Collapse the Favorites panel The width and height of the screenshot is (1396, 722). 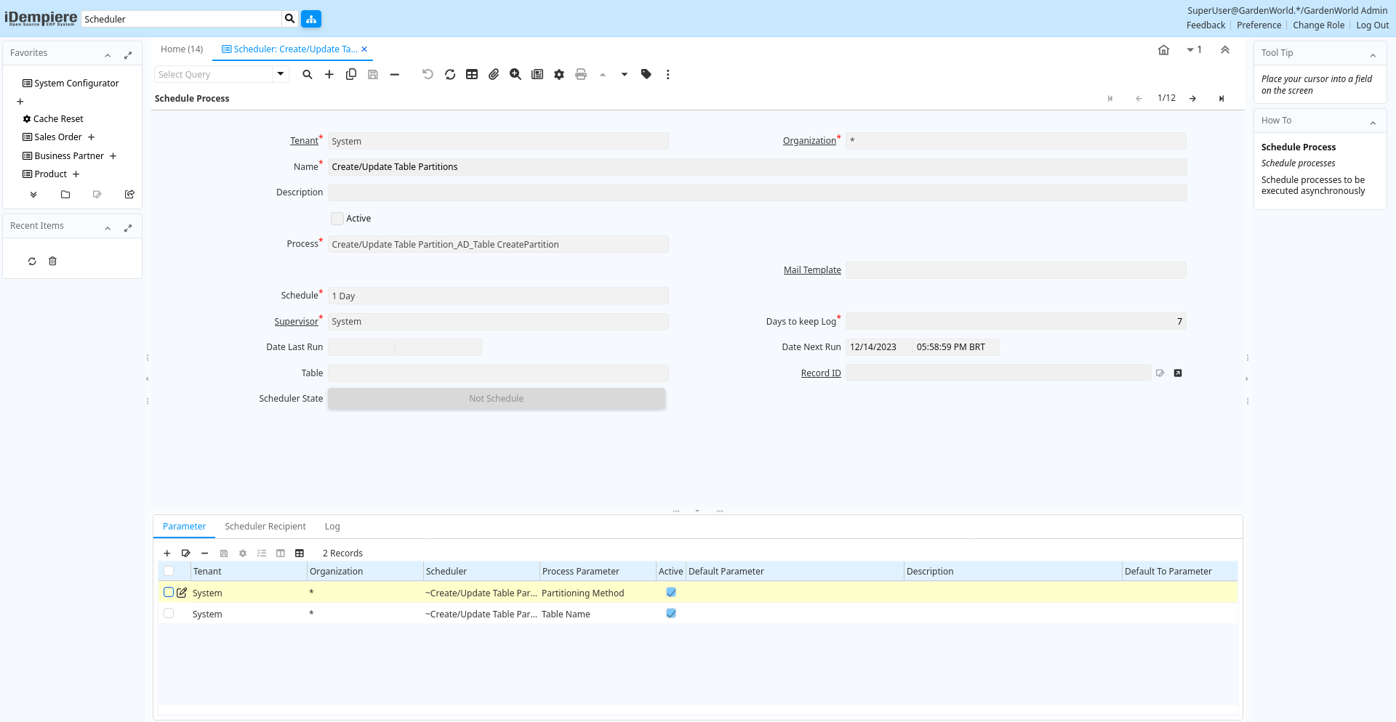pyautogui.click(x=108, y=54)
